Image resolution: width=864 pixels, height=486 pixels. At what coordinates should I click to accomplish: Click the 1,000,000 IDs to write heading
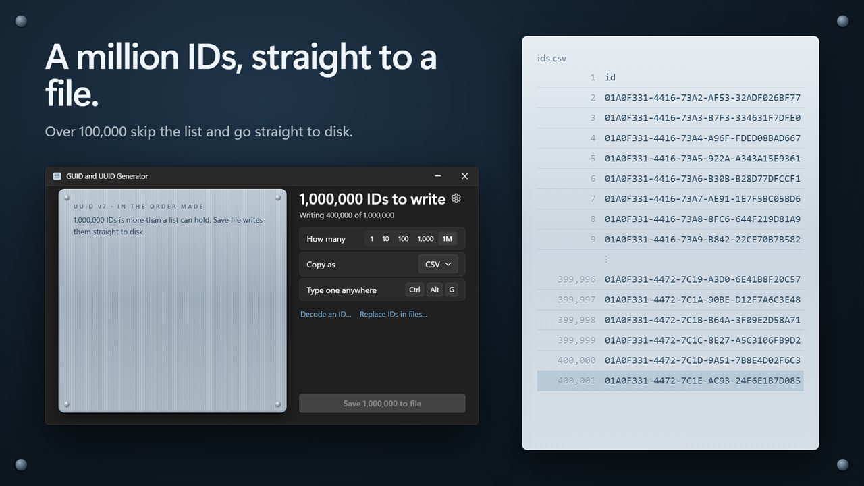[x=372, y=199]
